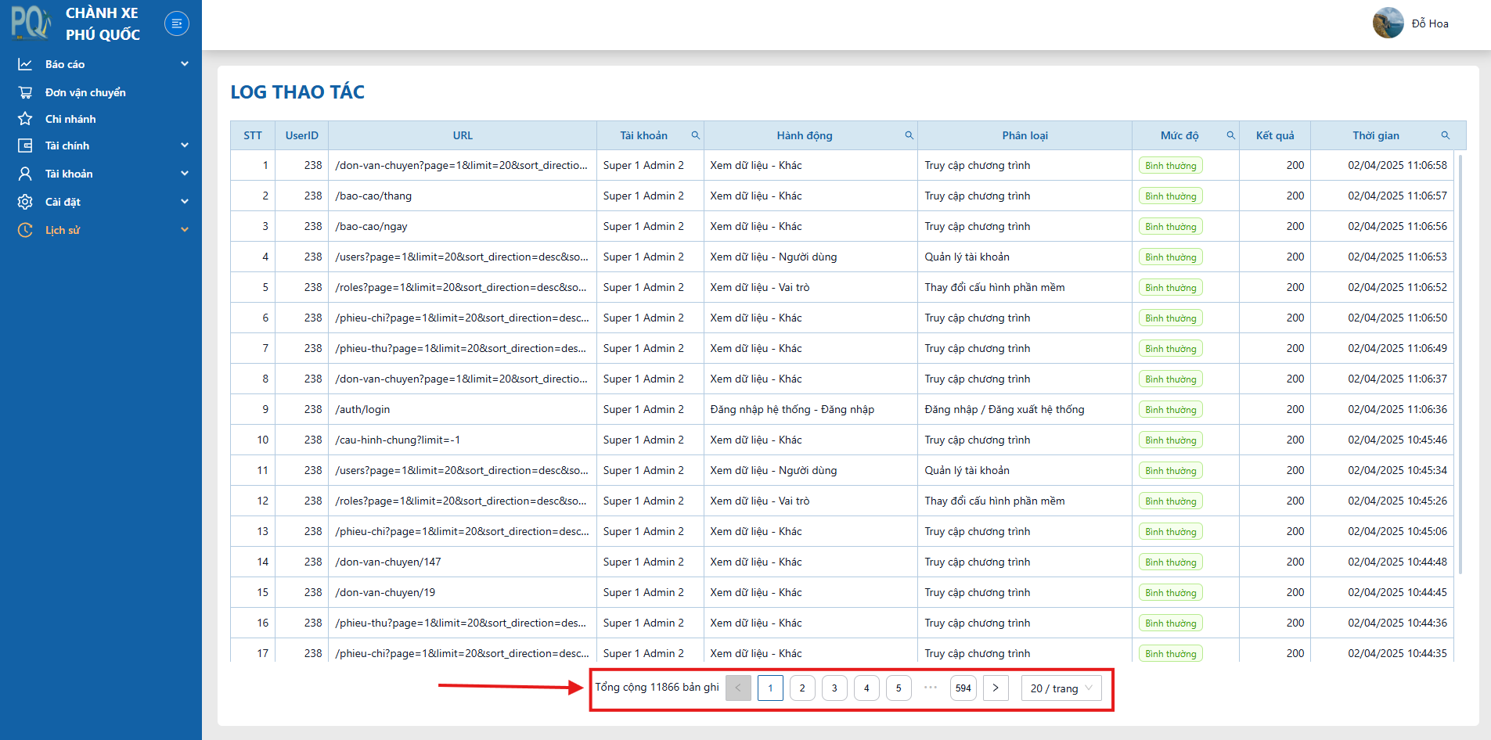1491x740 pixels.
Task: Click the UserID column header
Action: (x=302, y=135)
